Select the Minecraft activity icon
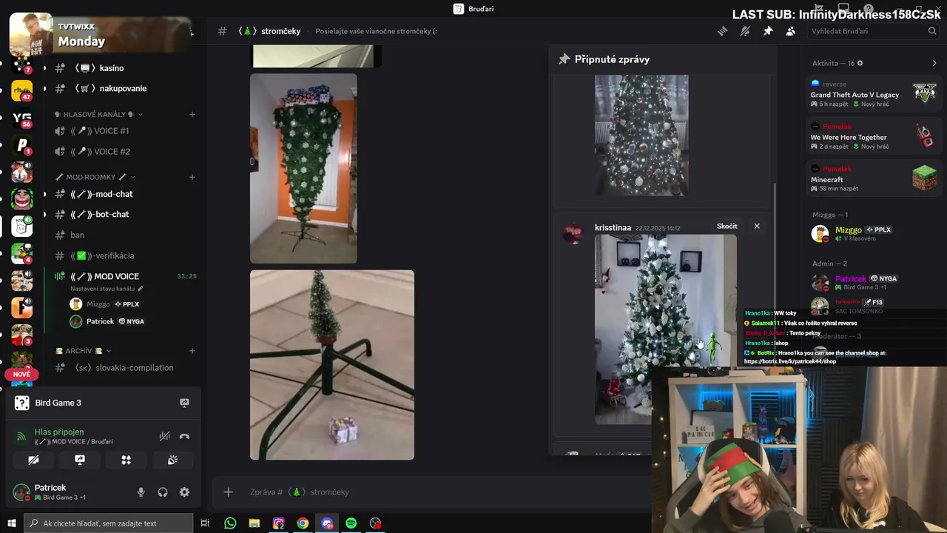Screen dimensions: 947x533 [x=924, y=178]
